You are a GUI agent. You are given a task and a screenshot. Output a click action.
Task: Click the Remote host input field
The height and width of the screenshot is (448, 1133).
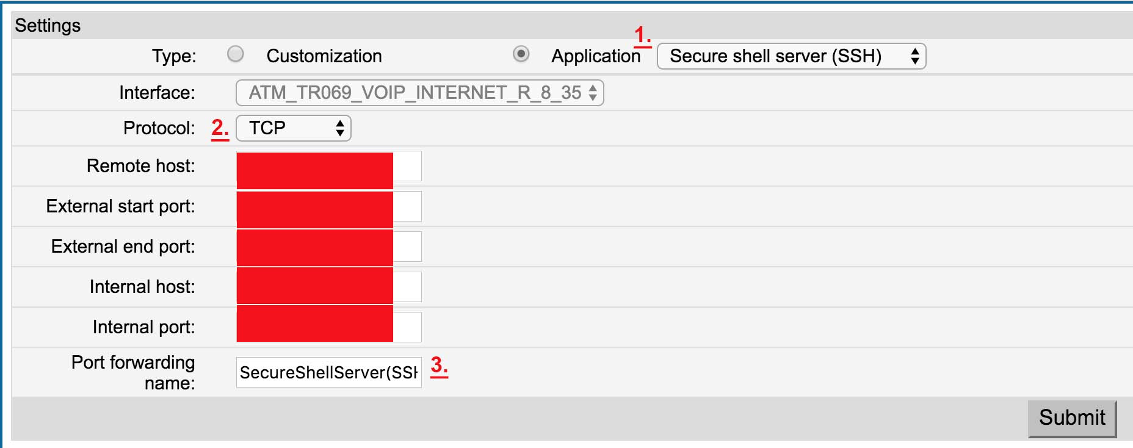point(329,166)
